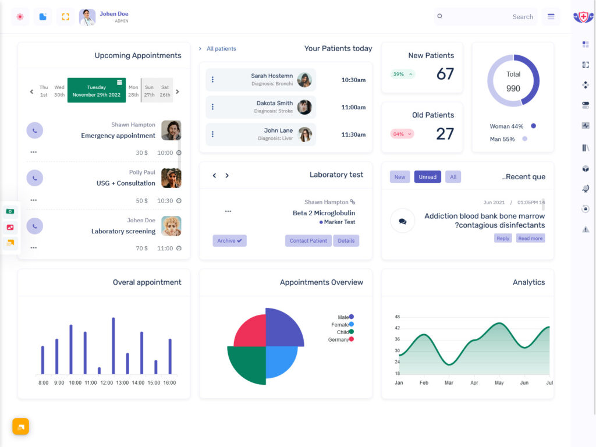
Task: Switch to the Unread messages tab
Action: click(x=428, y=176)
